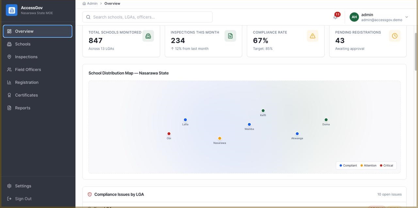418x208 pixels.
Task: Click the 43 pending registrations value
Action: pos(340,40)
